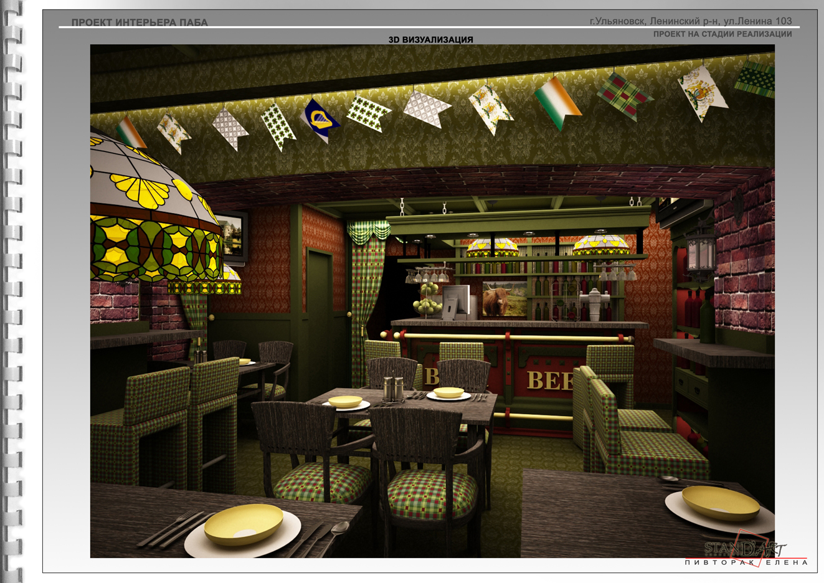Screen dimensions: 824x583
Task: Click the title 'ПРОЕКТ ИНТЕРЬЕРА ПАБА'
Action: (140, 22)
